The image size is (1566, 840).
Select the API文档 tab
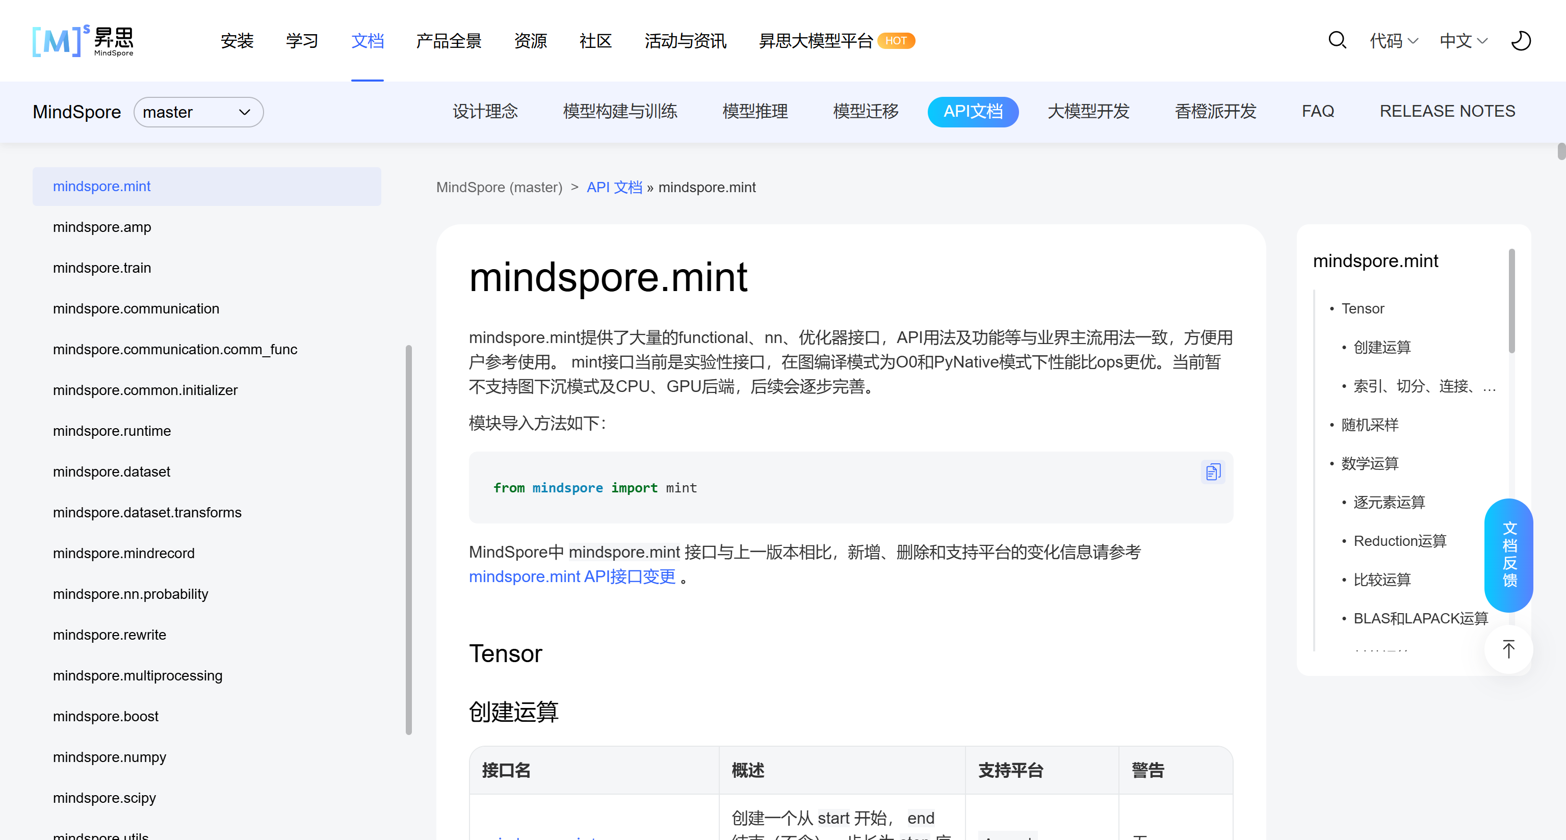coord(973,112)
